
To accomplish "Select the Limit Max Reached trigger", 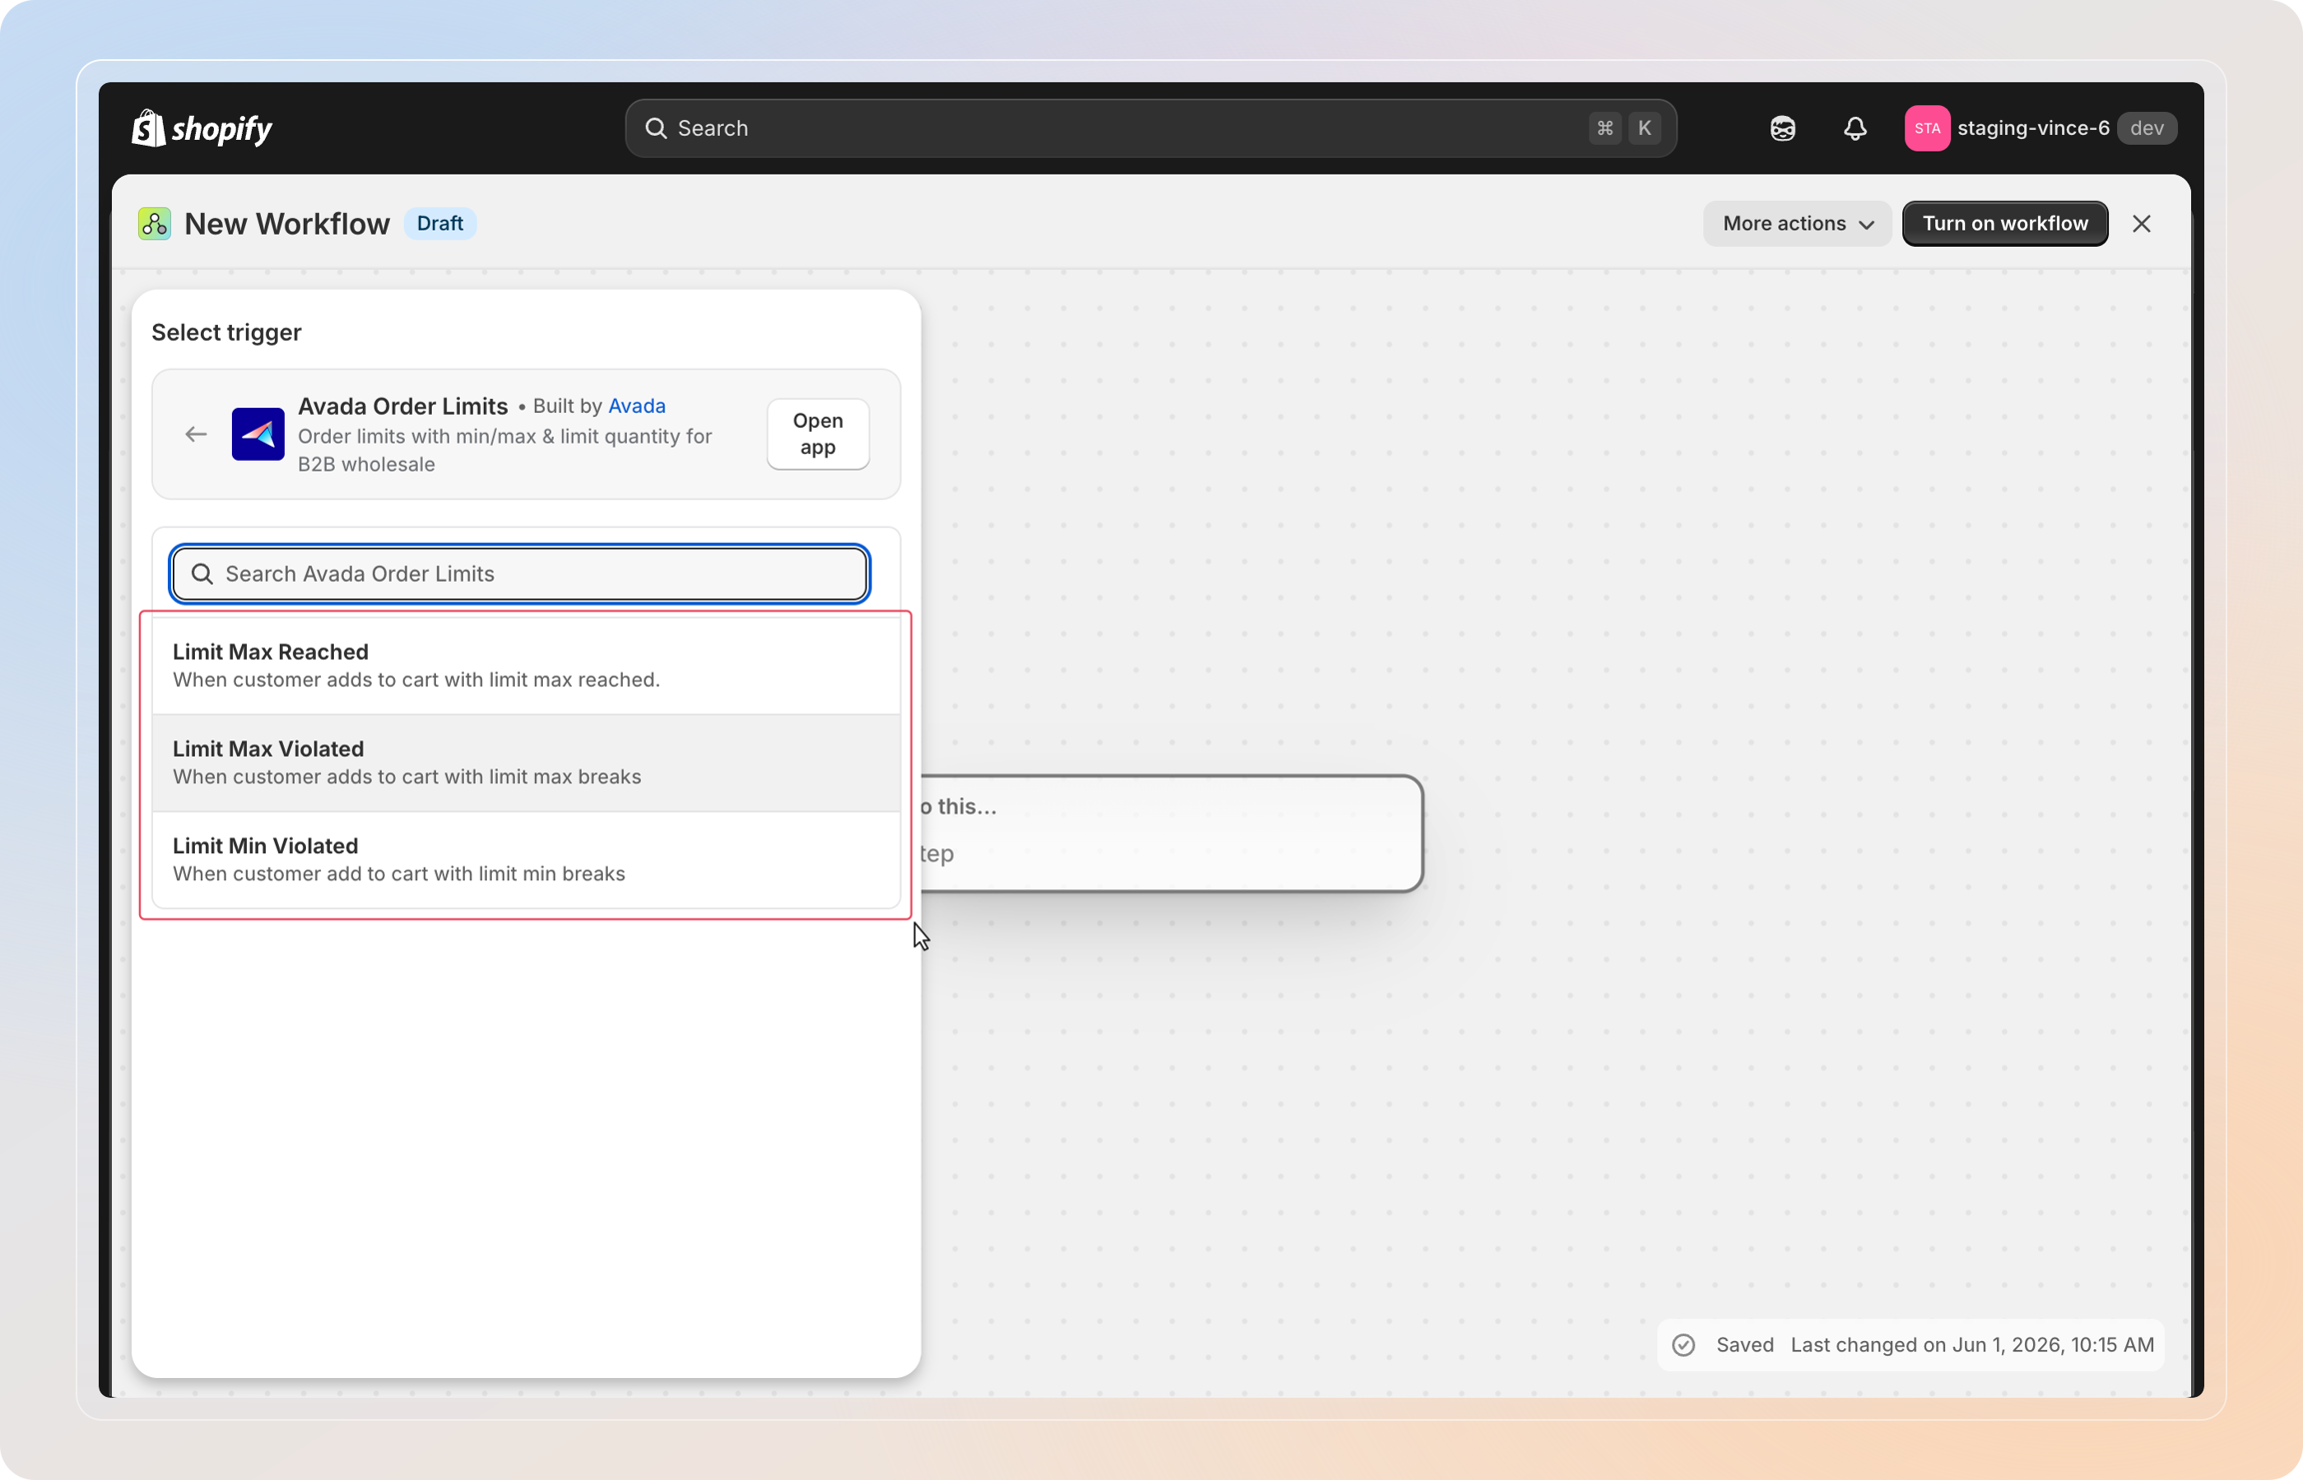I will (526, 666).
